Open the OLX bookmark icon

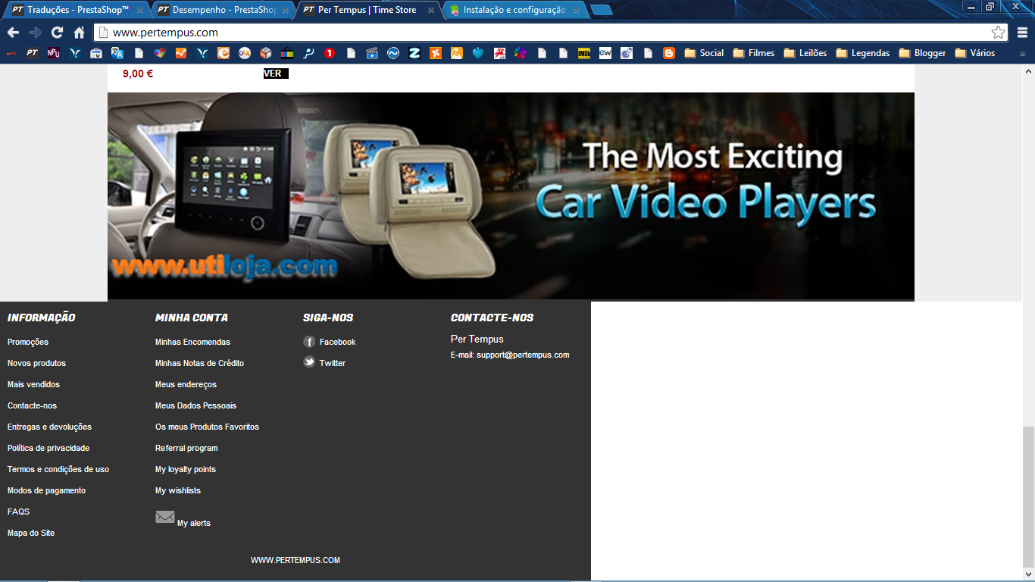(244, 53)
